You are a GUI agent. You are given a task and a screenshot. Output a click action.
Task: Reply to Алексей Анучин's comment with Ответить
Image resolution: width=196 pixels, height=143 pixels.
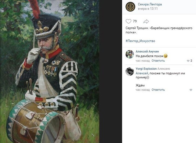click(x=158, y=61)
